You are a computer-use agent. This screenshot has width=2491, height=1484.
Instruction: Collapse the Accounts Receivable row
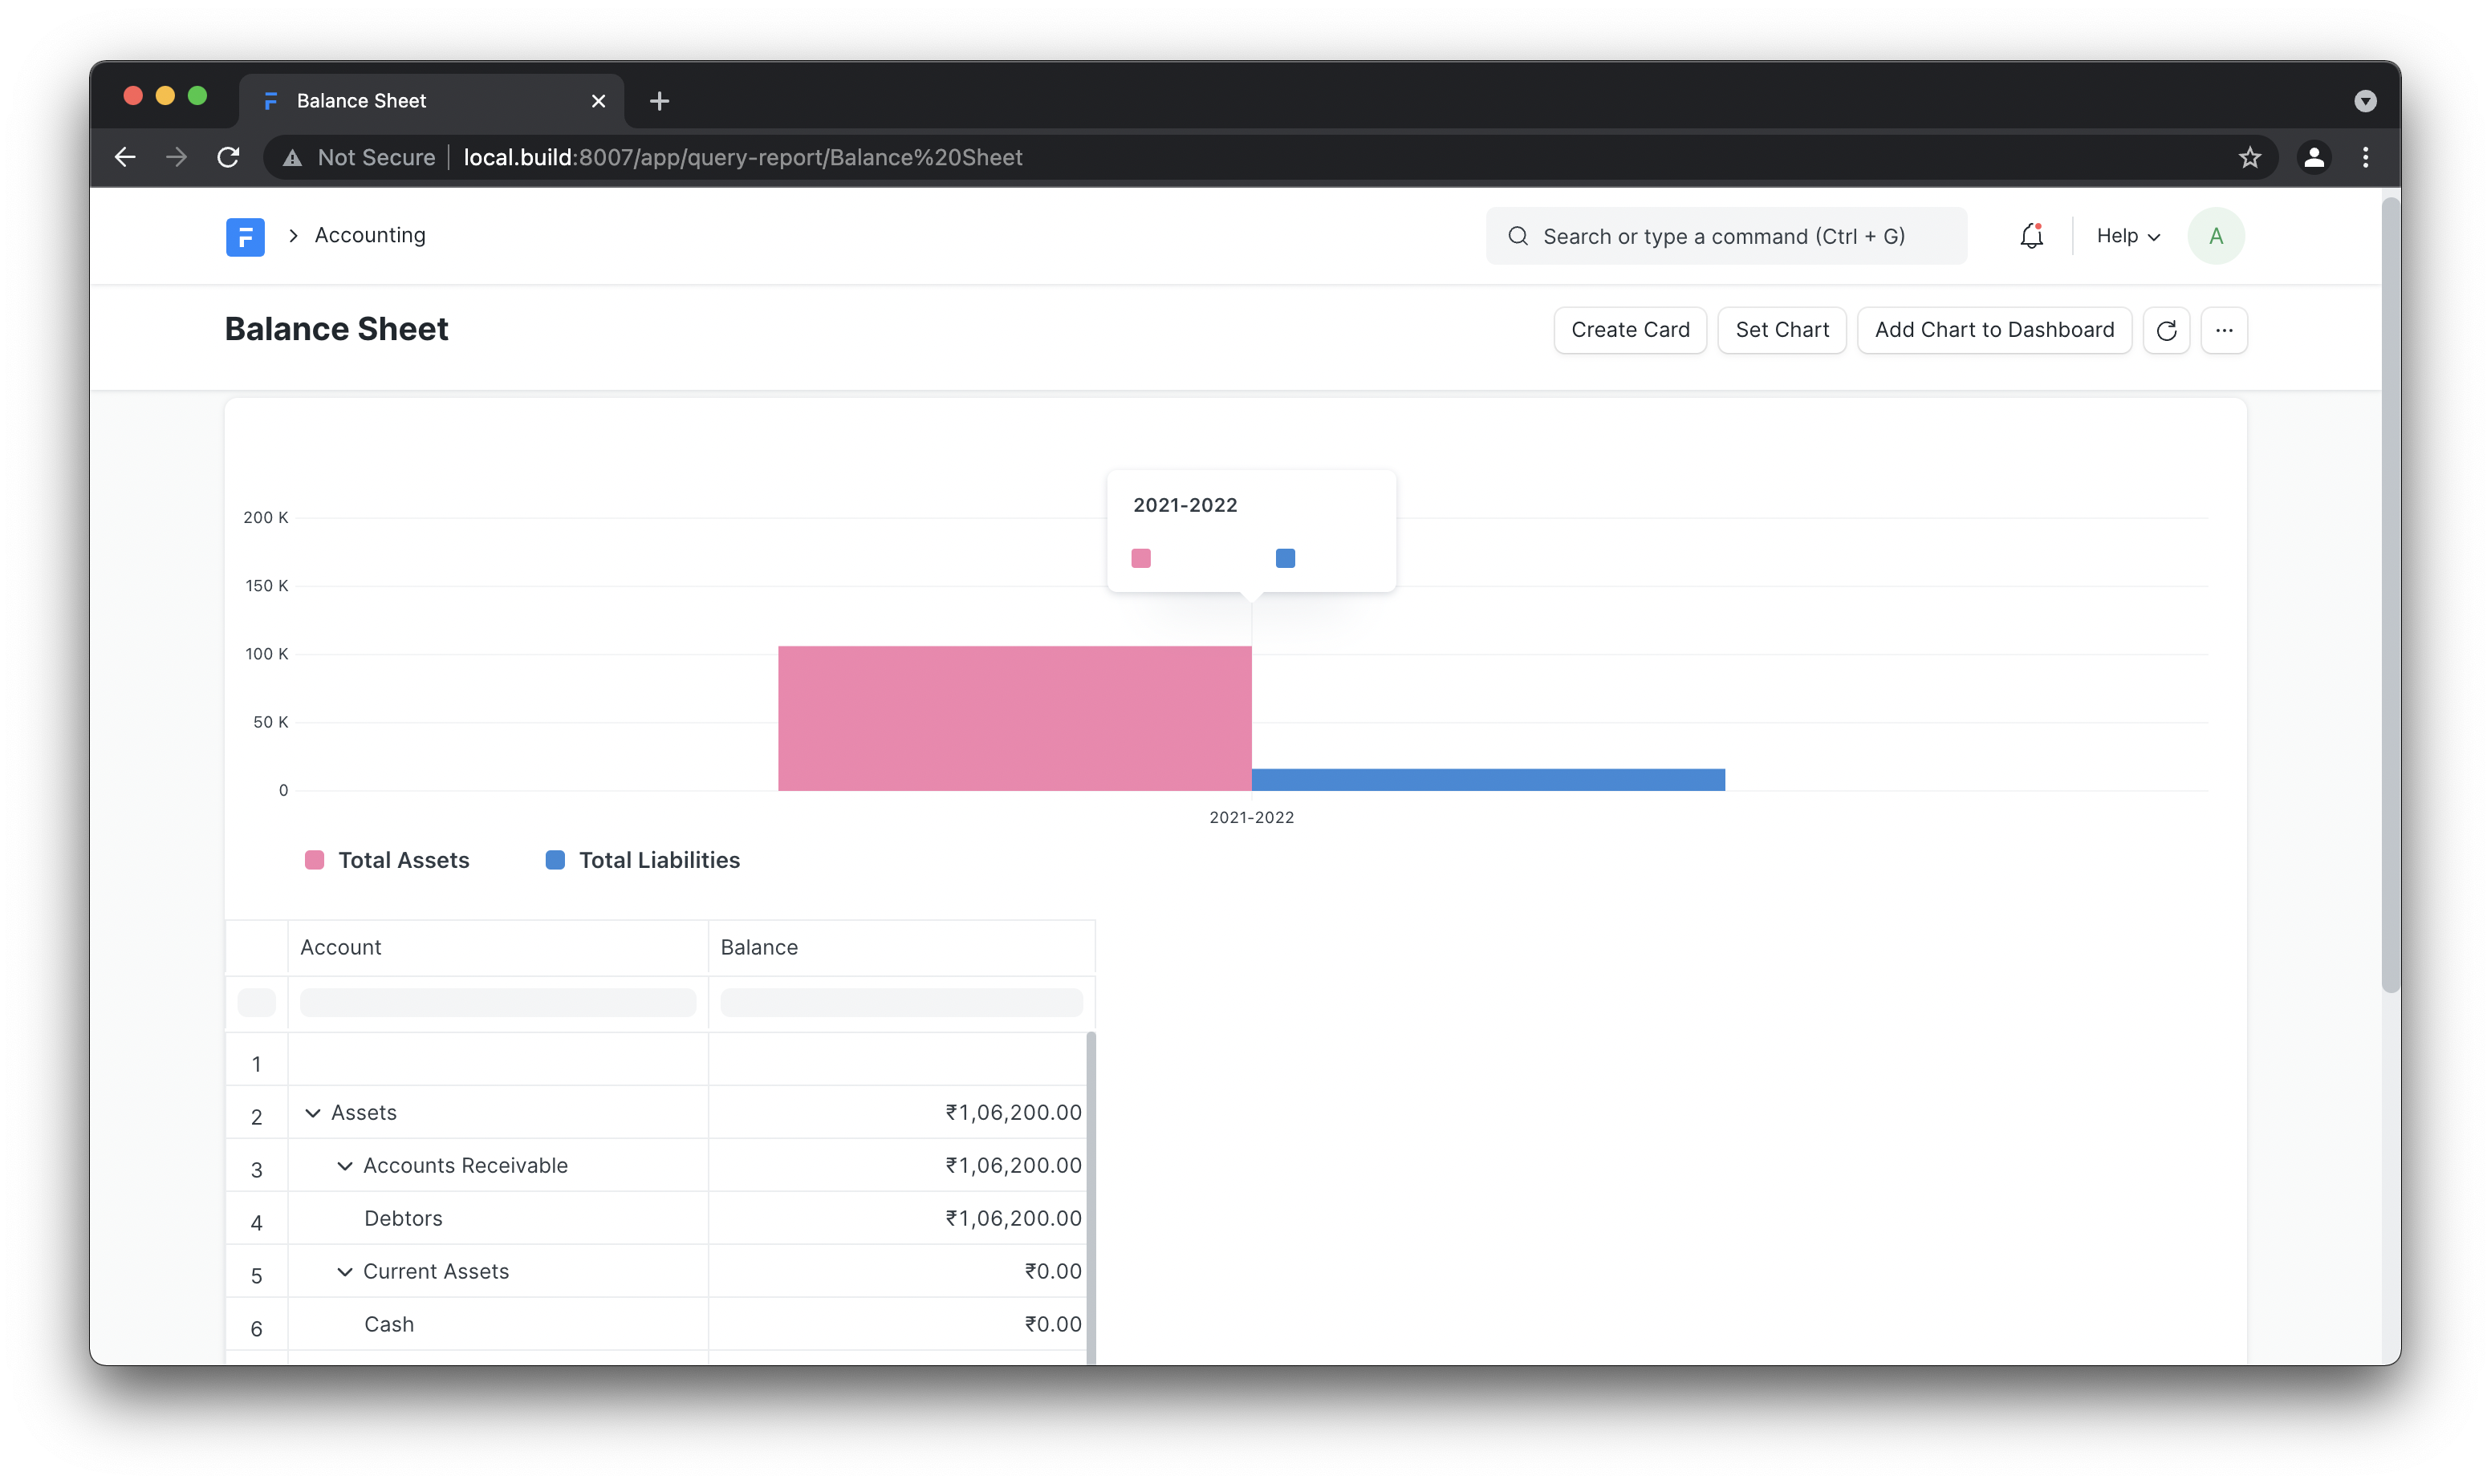click(345, 1166)
